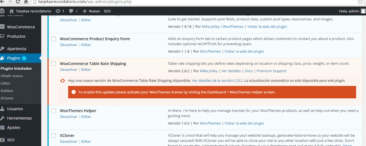
Task: Tick the WooCommerce Product Enquiry Form checkbox
Action: point(54,39)
